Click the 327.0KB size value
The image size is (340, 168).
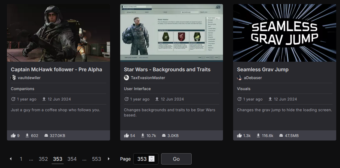[57, 136]
